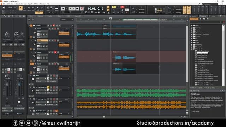Rewind to start with the transport rewind button
The height and width of the screenshot is (127, 226).
point(63,8)
